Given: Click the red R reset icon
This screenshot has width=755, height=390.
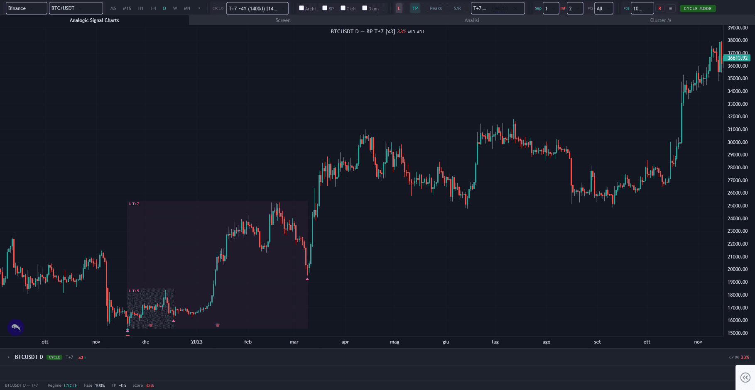Looking at the screenshot, I should point(659,8).
